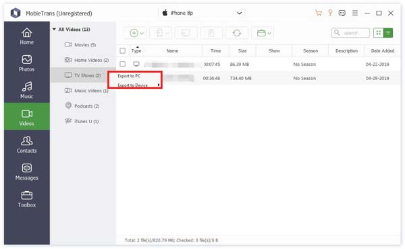
Task: Expand the Export to Device submenu arrow
Action: (x=159, y=85)
